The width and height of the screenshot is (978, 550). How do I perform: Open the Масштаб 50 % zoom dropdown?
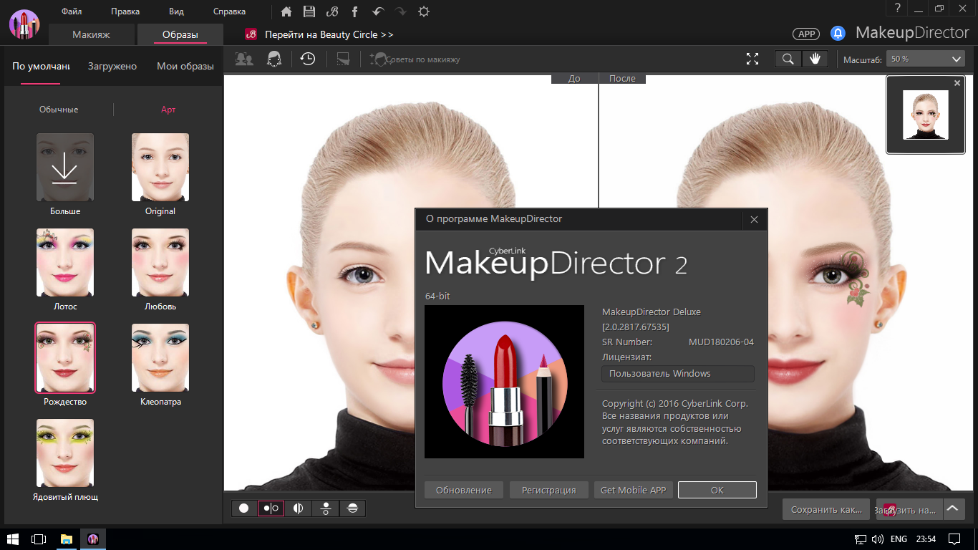(926, 59)
